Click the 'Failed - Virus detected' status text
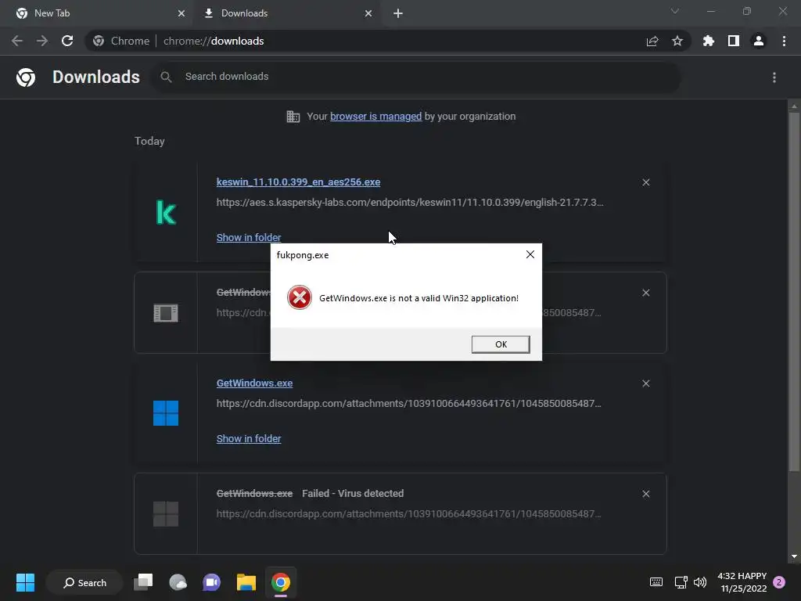 coord(353,494)
